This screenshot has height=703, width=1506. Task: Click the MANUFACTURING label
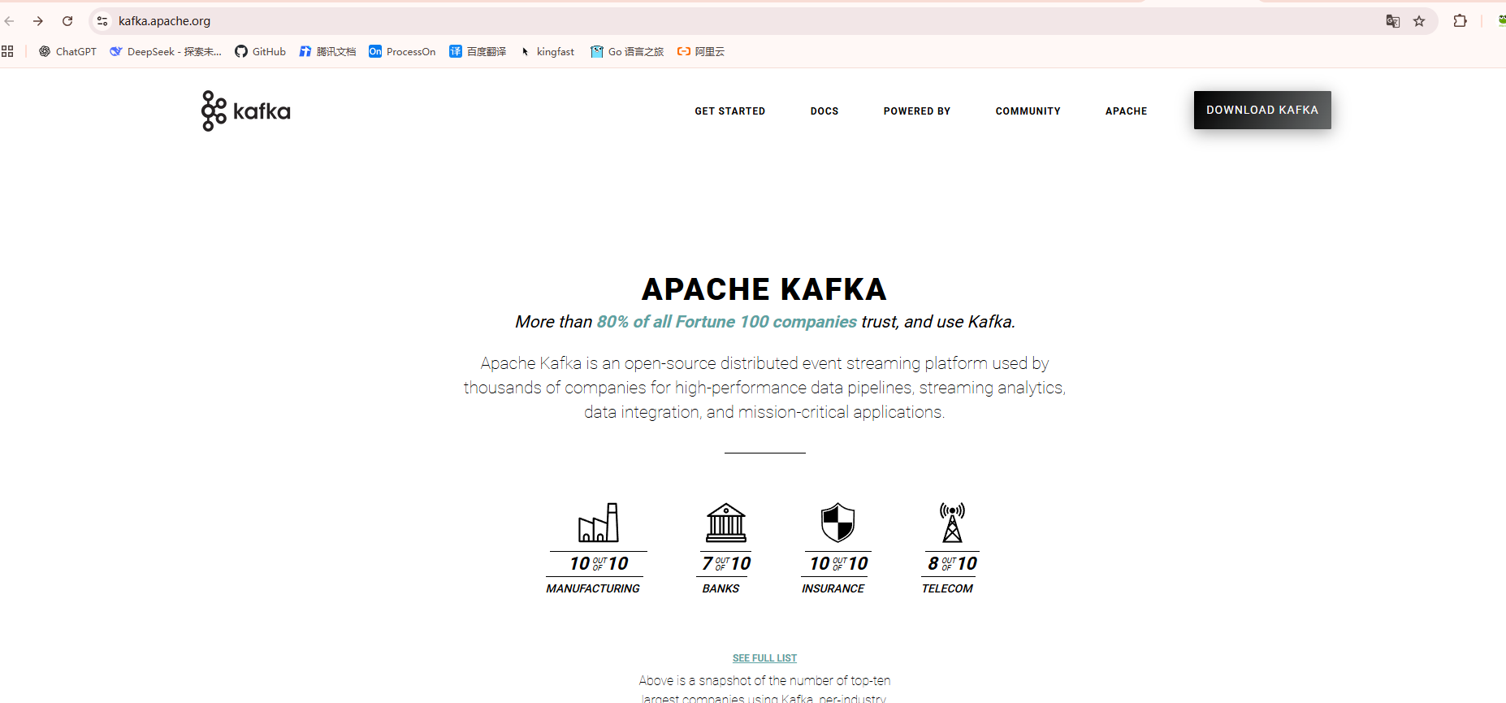click(x=593, y=588)
